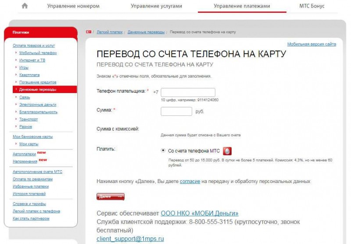Click the hint text 10 цифр, например: 9114124060
351x244 pixels.
pos(190,100)
